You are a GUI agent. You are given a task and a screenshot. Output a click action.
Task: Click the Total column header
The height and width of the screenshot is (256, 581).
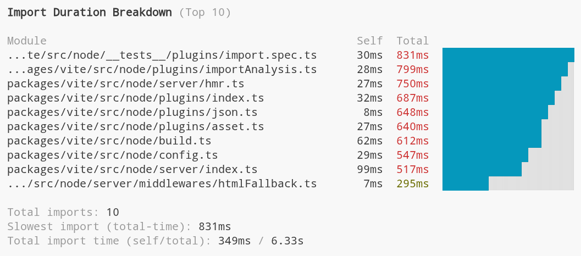[413, 41]
